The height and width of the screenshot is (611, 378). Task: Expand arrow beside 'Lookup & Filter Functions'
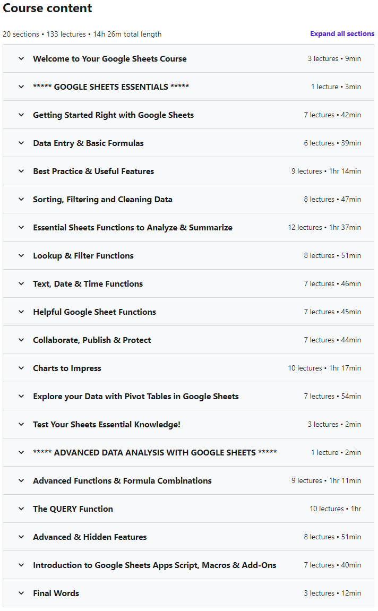(x=21, y=255)
